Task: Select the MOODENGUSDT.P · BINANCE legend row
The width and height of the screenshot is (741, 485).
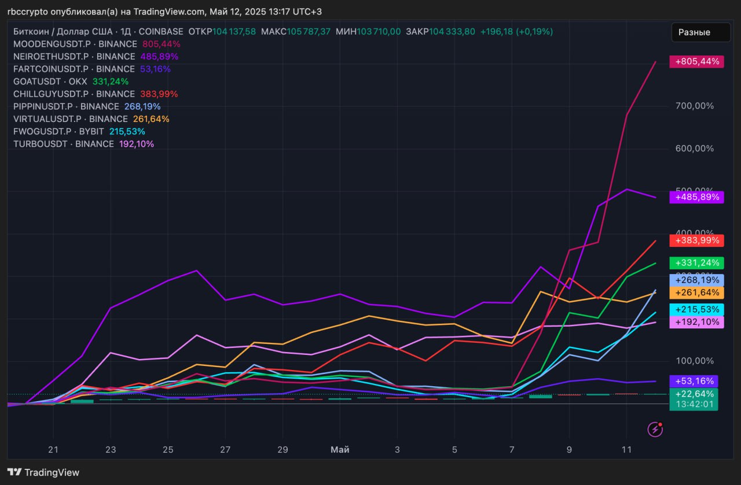Action: [97, 44]
